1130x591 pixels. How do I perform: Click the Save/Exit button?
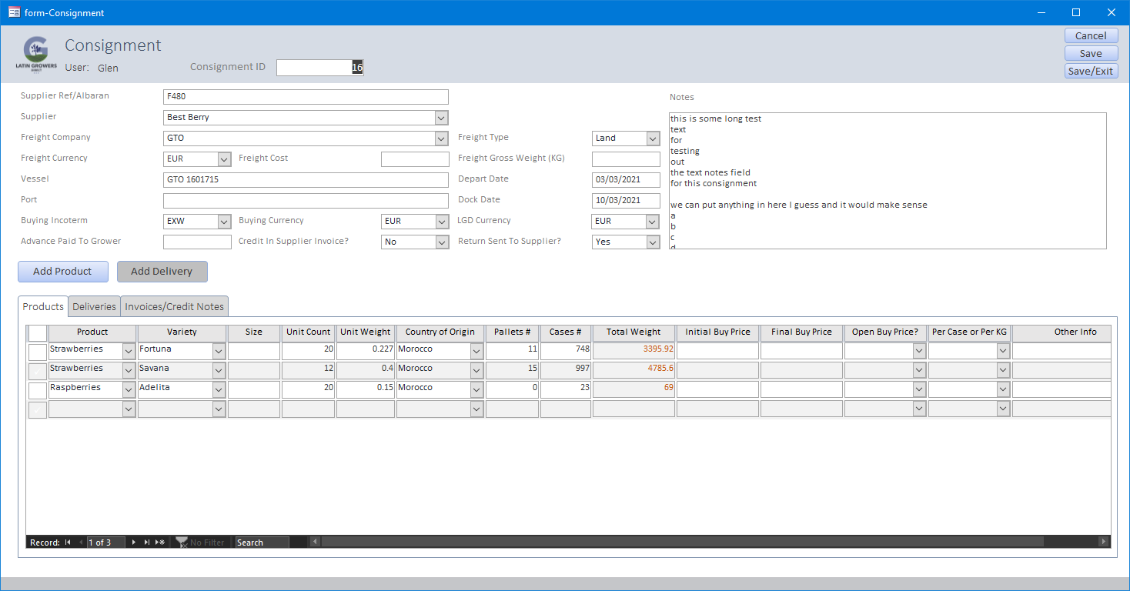pyautogui.click(x=1091, y=72)
